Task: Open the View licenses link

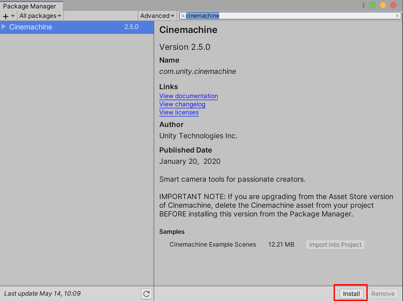Action: [x=179, y=112]
